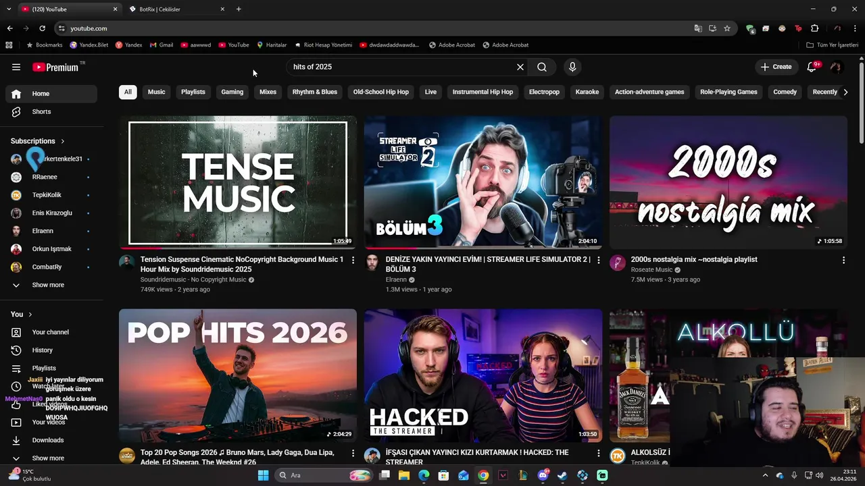This screenshot has width=865, height=486.
Task: Open History in sidebar
Action: tap(51, 350)
